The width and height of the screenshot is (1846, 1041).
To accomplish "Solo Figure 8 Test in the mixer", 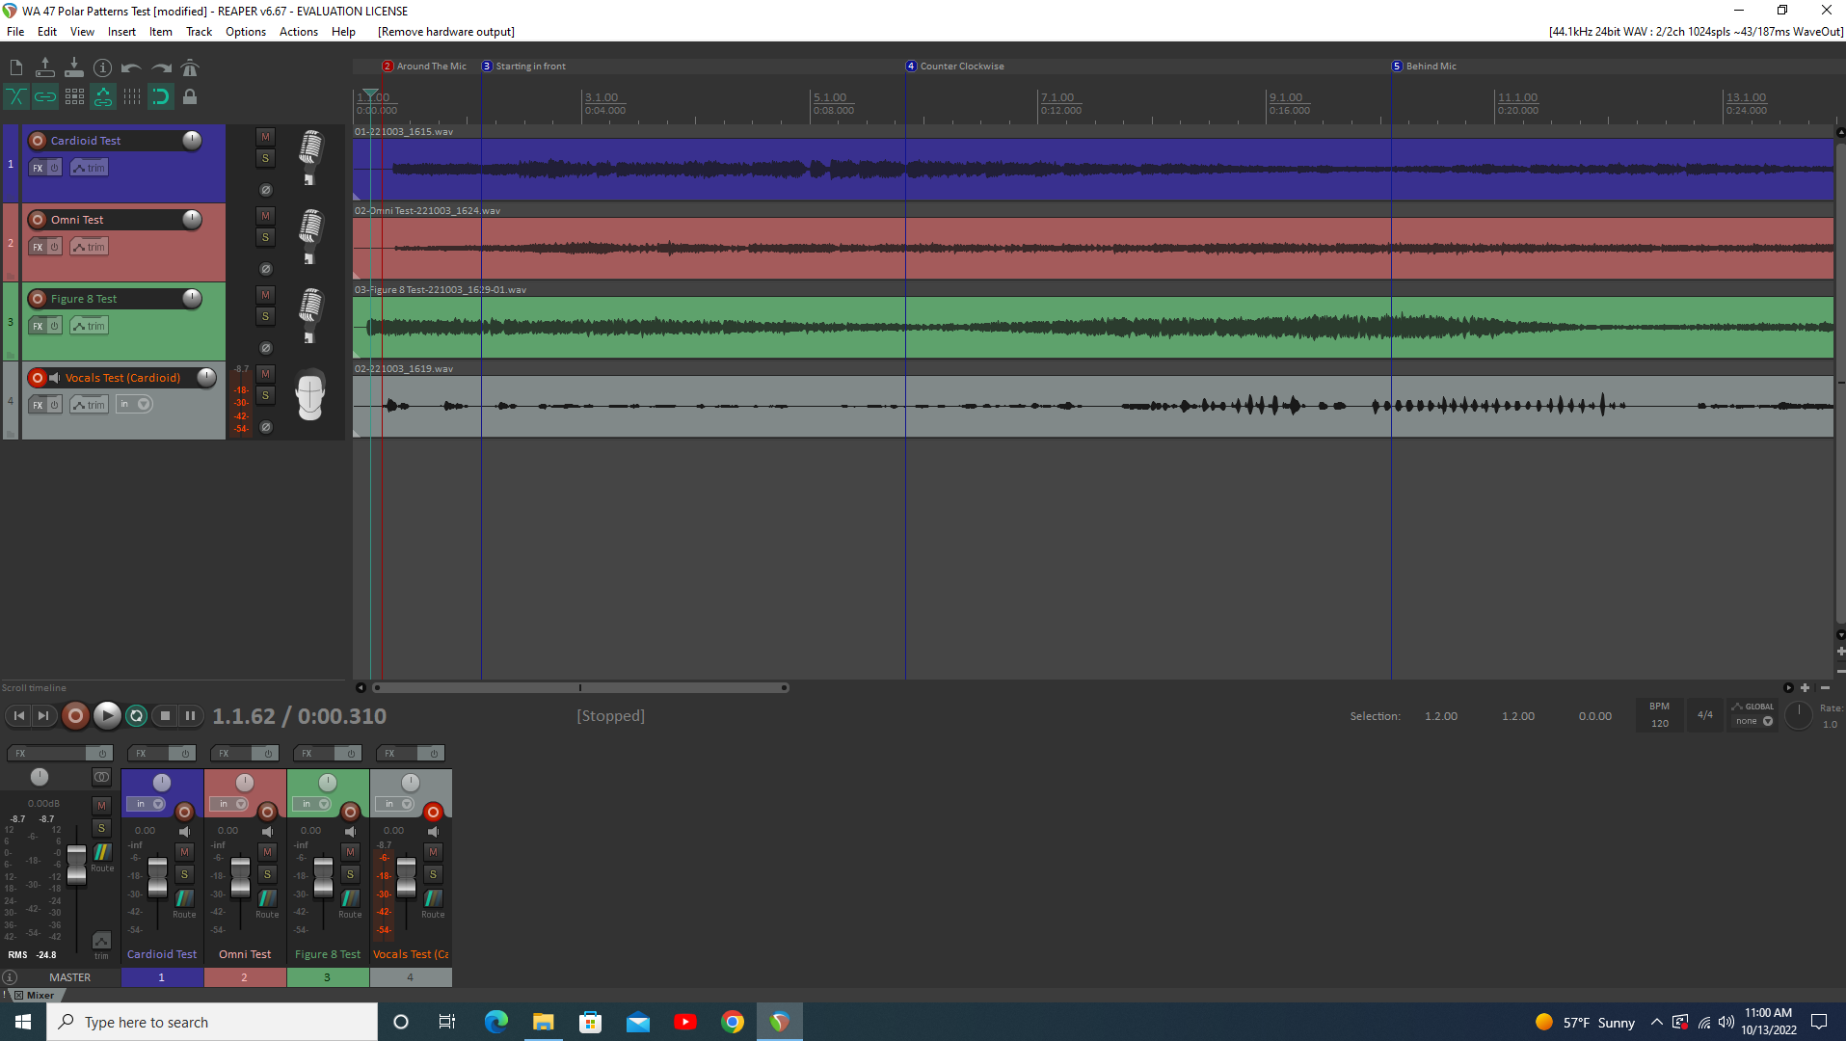I will [x=351, y=874].
